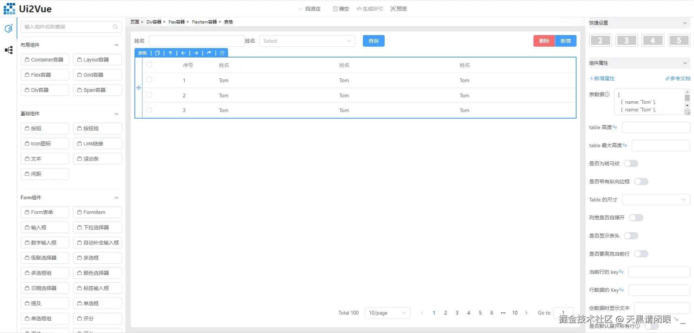The height and width of the screenshot is (333, 694).
Task: Open the 参考文档 link
Action: (678, 78)
